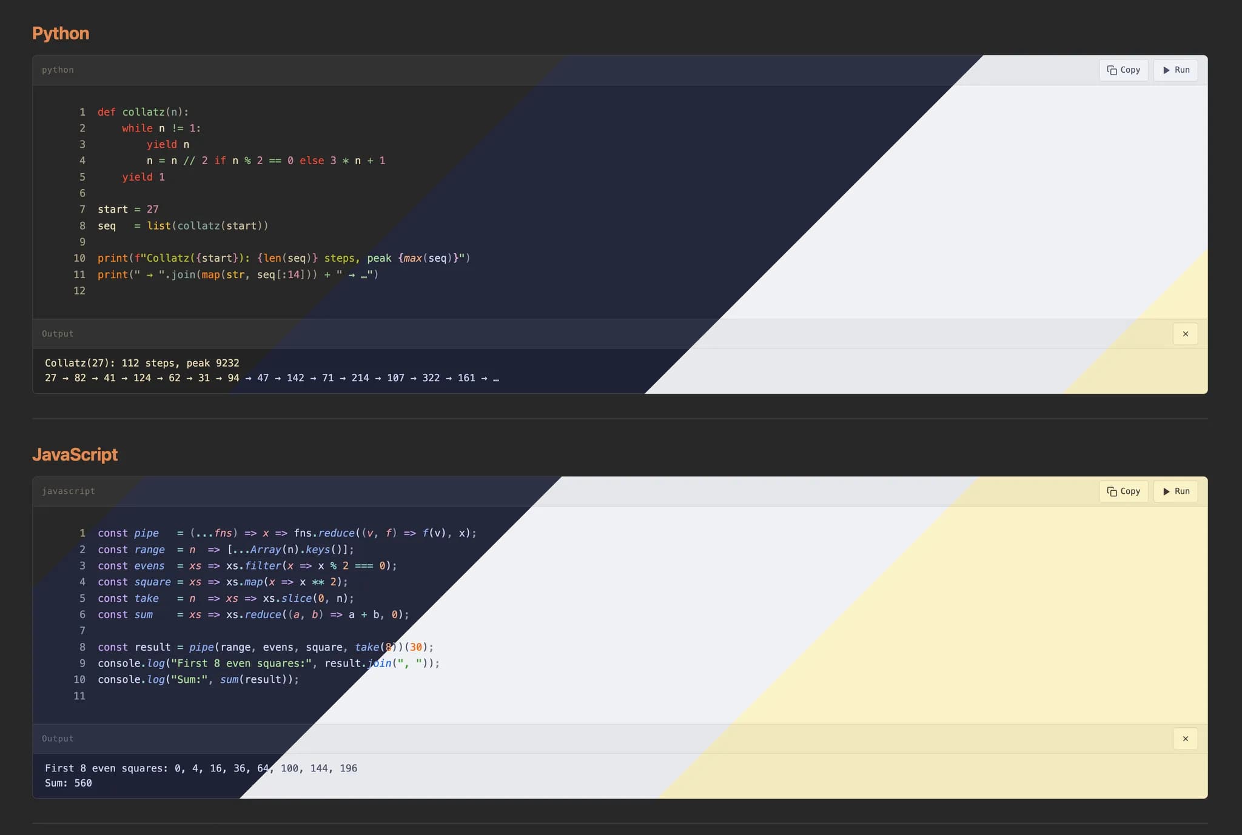The width and height of the screenshot is (1242, 835).
Task: Click the 'yield n' line in Python
Action: pos(168,144)
